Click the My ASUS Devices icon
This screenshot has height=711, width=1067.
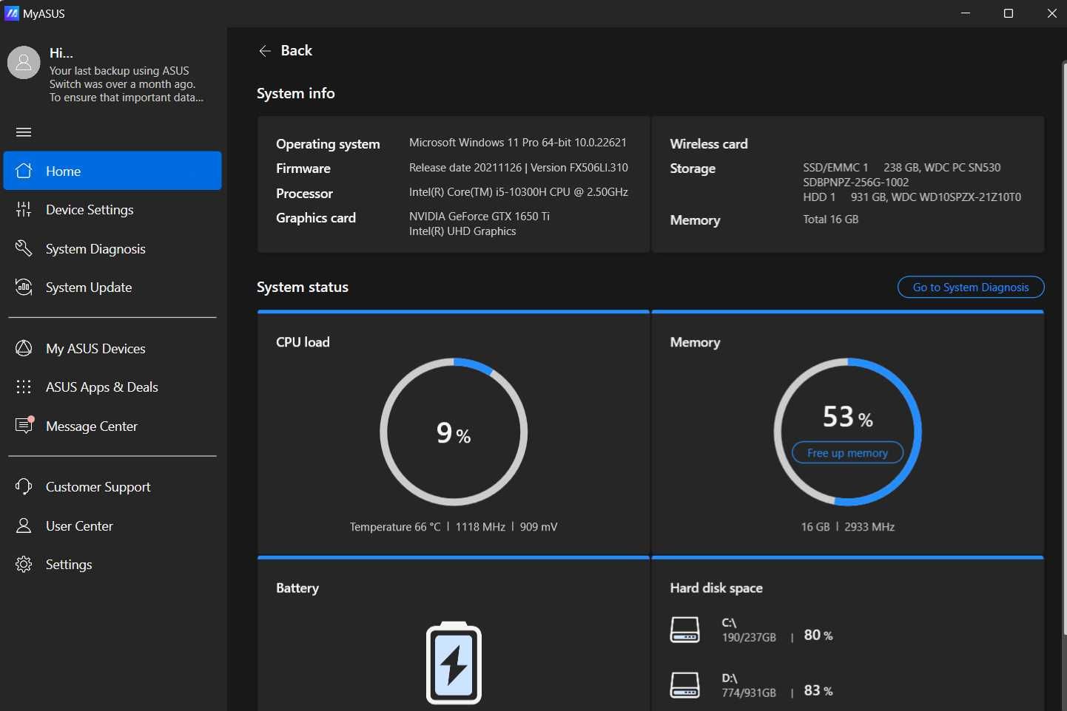click(x=24, y=348)
